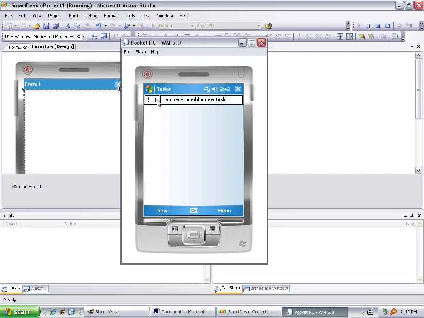Open Any CPU platform dropdown
Screen dimensions: 424x318
pyautogui.click(x=258, y=26)
